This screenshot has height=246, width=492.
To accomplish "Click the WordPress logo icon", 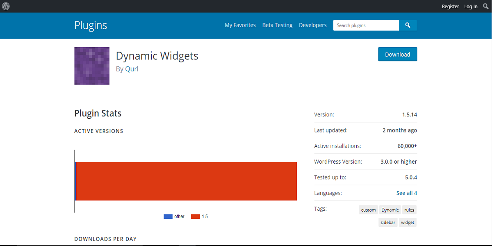I will point(6,6).
